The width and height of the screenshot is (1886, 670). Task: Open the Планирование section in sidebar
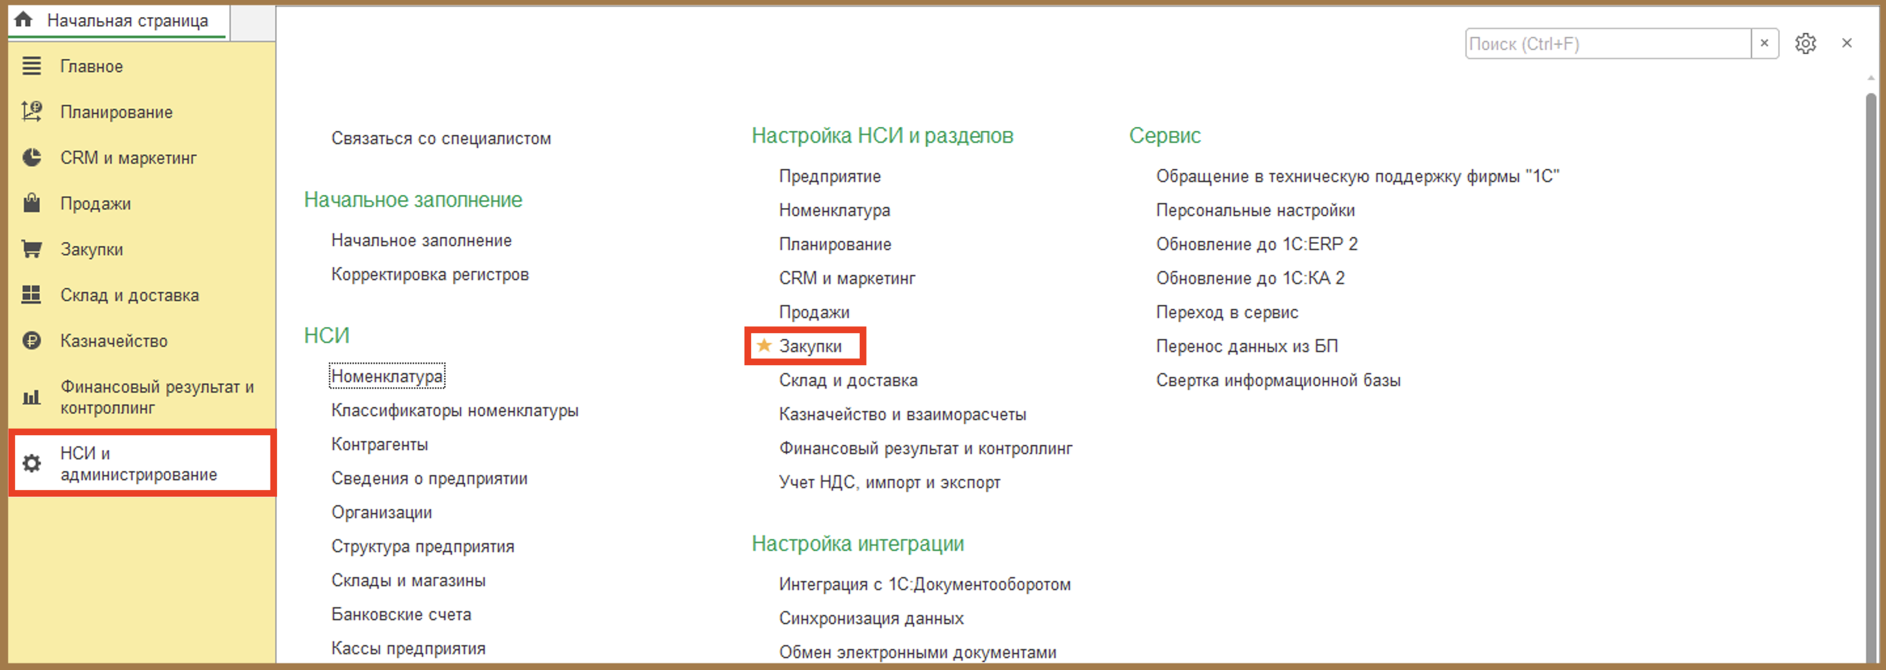point(117,112)
